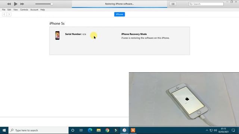This screenshot has height=134, width=239.
Task: Open Cortana circle icon on taskbar
Action: point(73,130)
